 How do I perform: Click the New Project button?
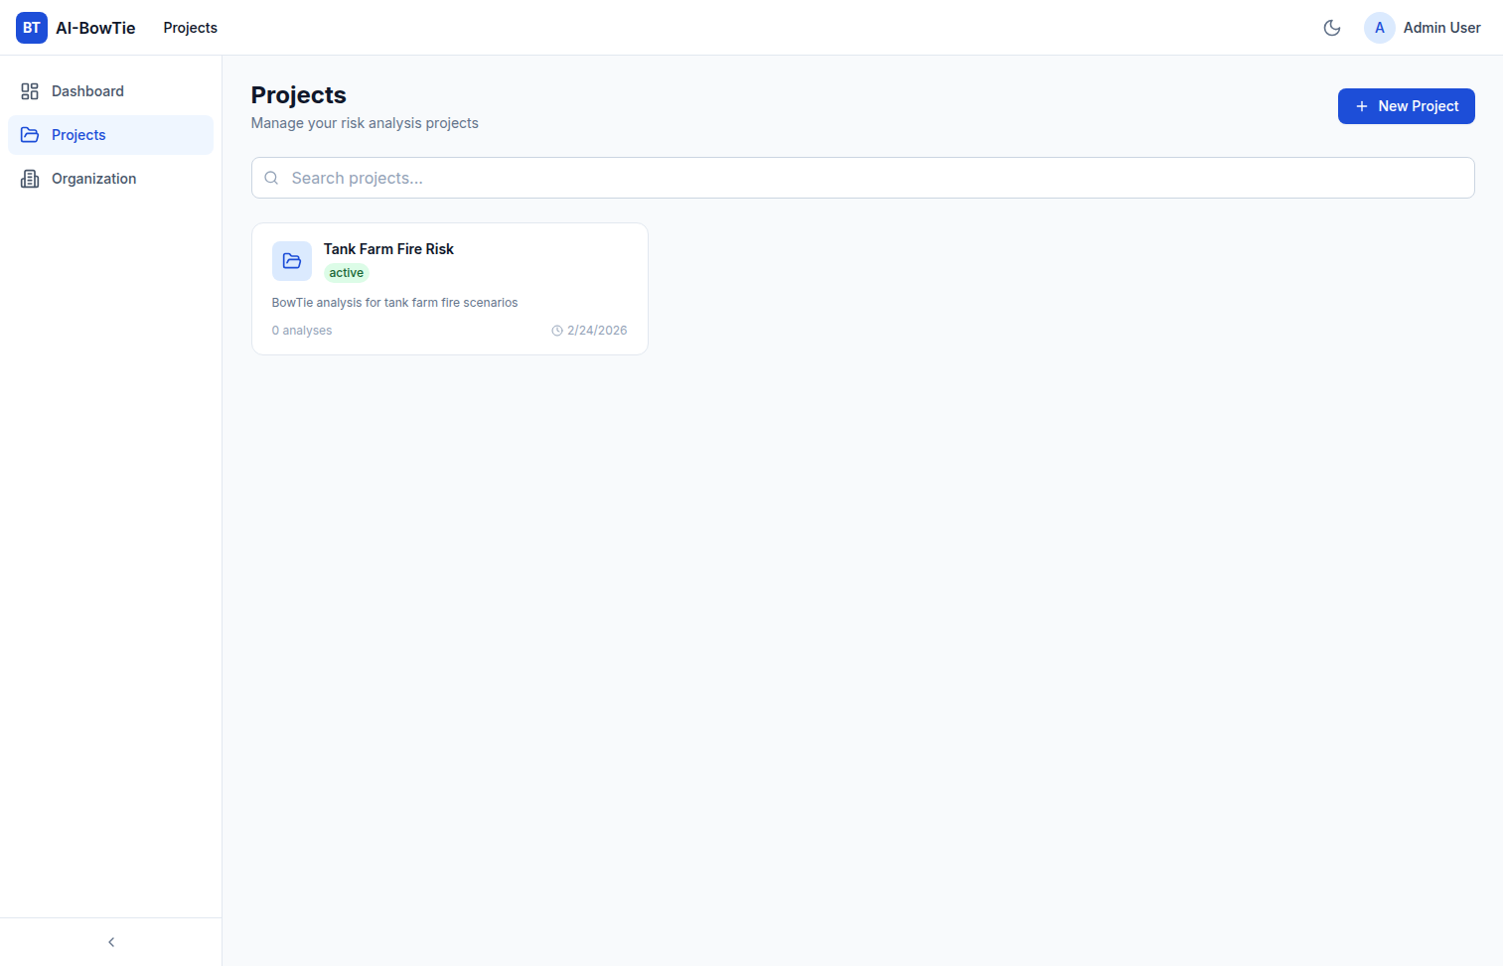point(1406,106)
